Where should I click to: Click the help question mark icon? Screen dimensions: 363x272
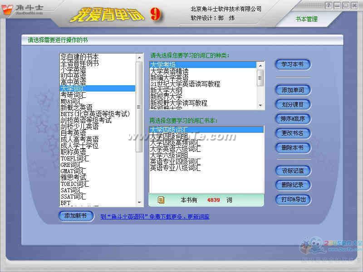(x=328, y=5)
